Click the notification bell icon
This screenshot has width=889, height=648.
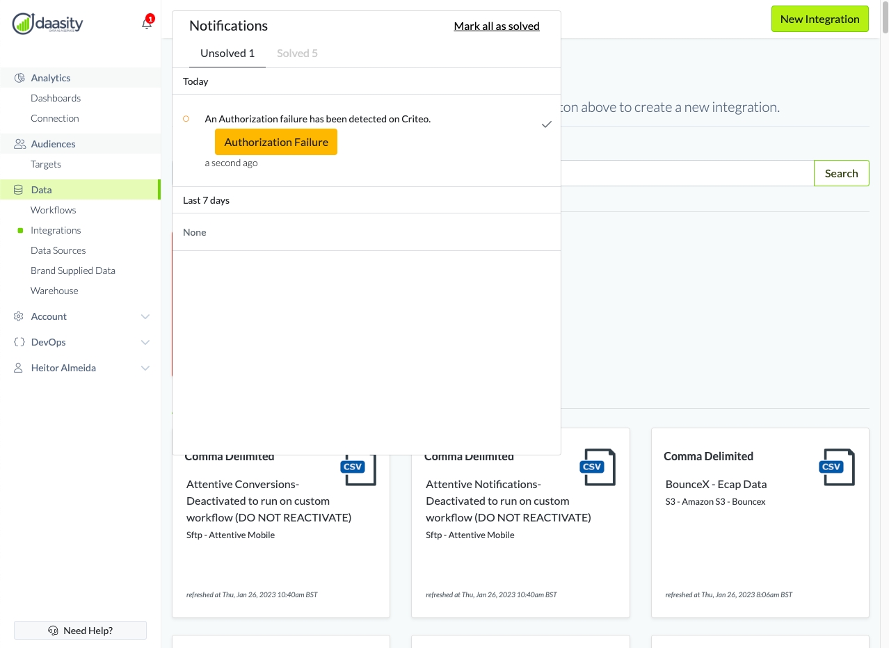pyautogui.click(x=146, y=24)
